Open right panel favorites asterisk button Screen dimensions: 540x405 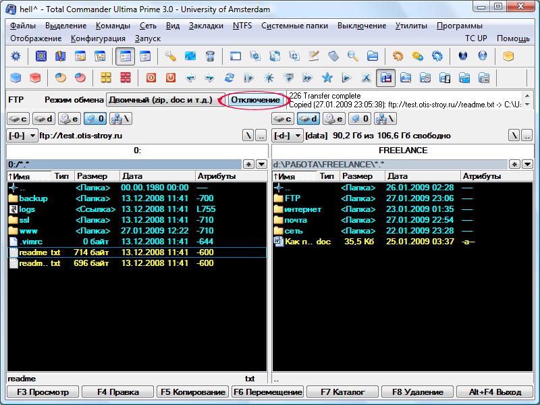coord(514,164)
